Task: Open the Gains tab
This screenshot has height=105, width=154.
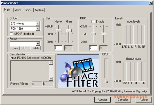Action: click(28, 10)
